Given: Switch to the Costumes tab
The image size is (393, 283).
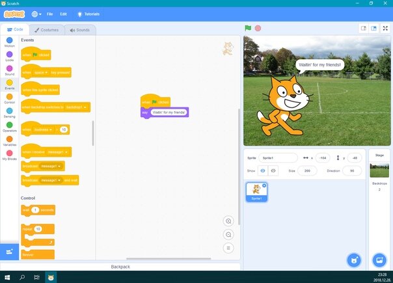Looking at the screenshot, I should (x=47, y=30).
